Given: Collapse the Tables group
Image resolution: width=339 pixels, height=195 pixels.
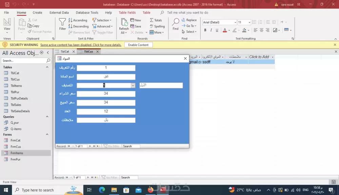Looking at the screenshot, I should (x=47, y=67).
